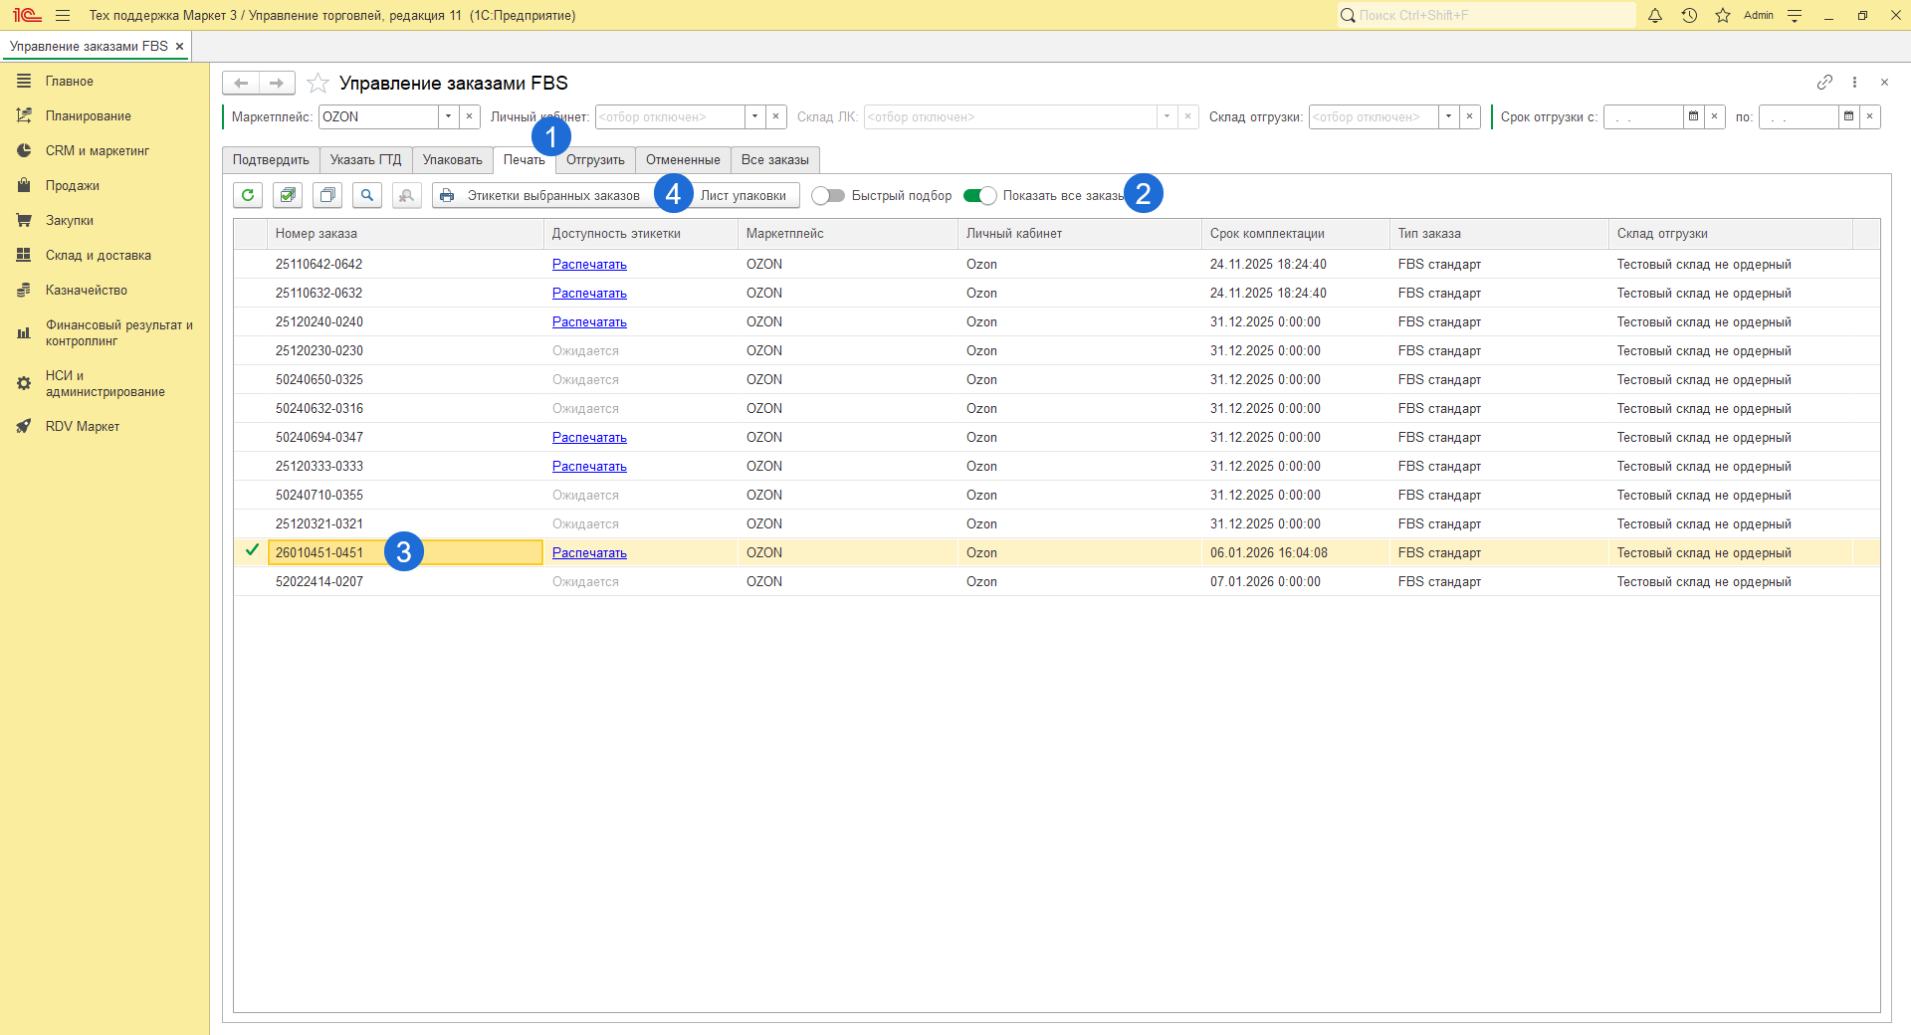
Task: Click Распечатать link for order 25110642-0642
Action: pos(589,265)
